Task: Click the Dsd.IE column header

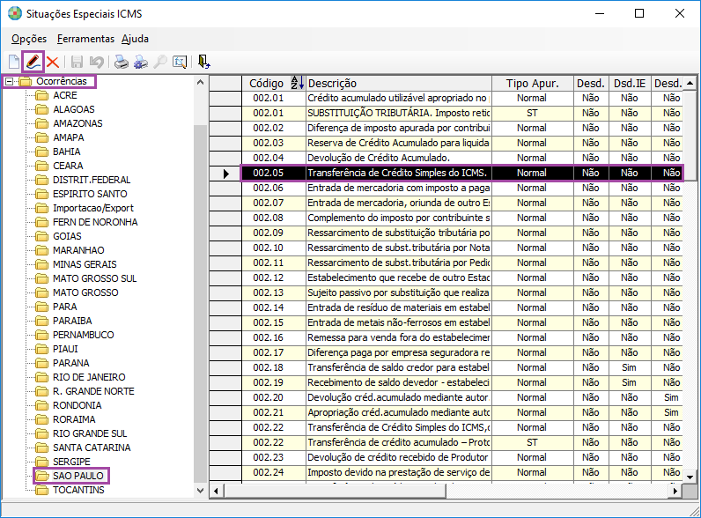Action: point(630,83)
